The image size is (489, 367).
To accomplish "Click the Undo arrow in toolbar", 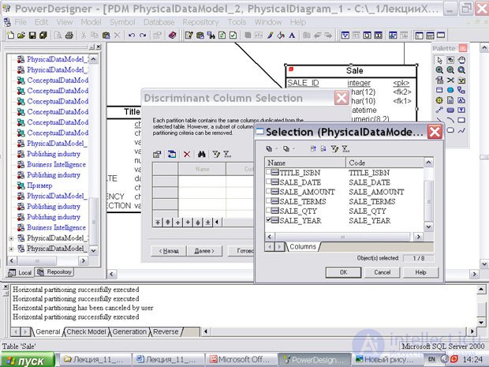I will (132, 36).
